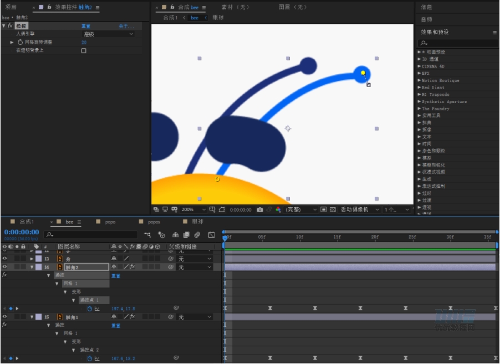Click stopwatch of puppet pin 1 position
The height and width of the screenshot is (364, 500).
coord(90,309)
